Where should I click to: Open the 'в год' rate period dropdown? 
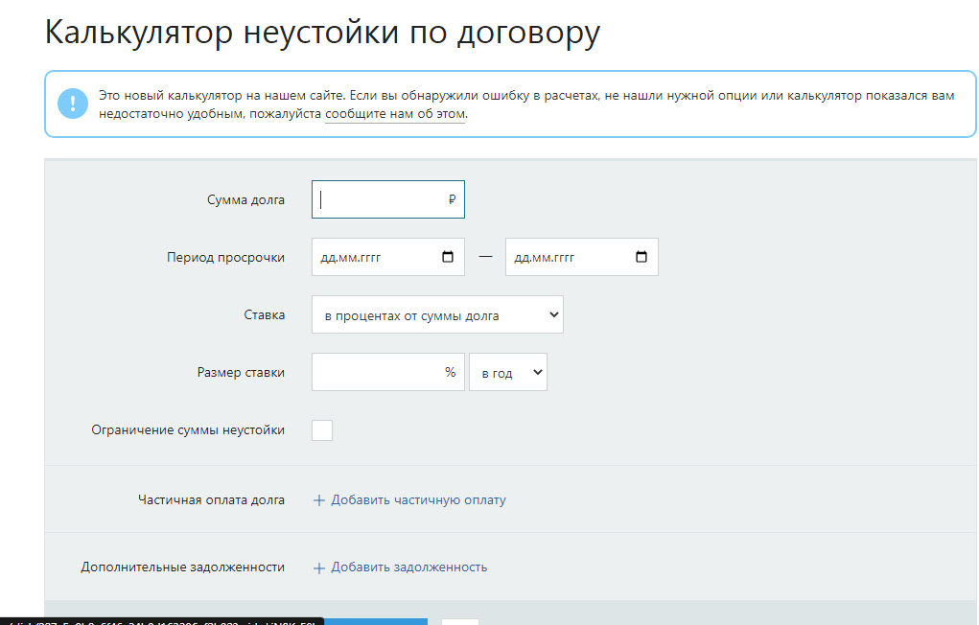[507, 373]
